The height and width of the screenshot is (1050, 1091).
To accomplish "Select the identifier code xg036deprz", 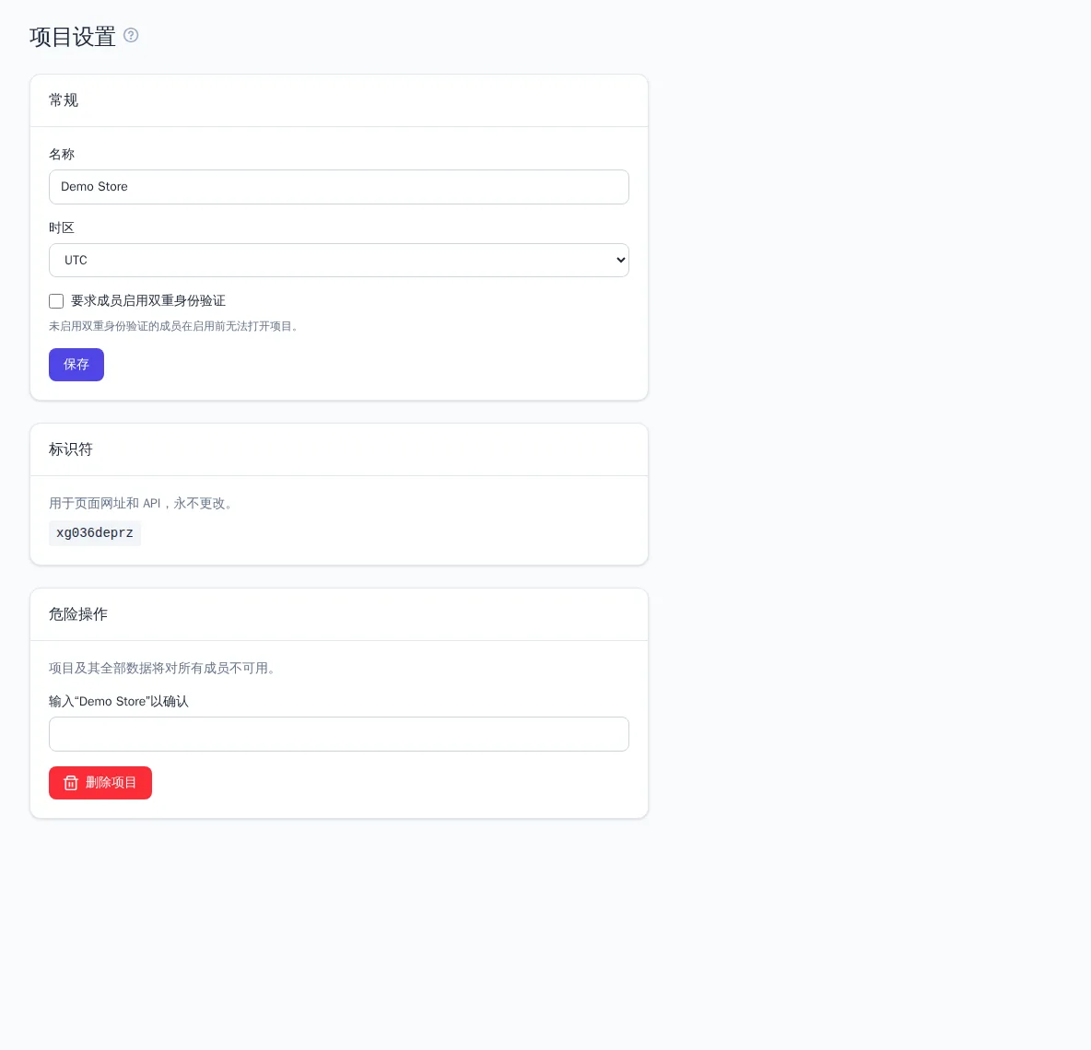I will (95, 533).
